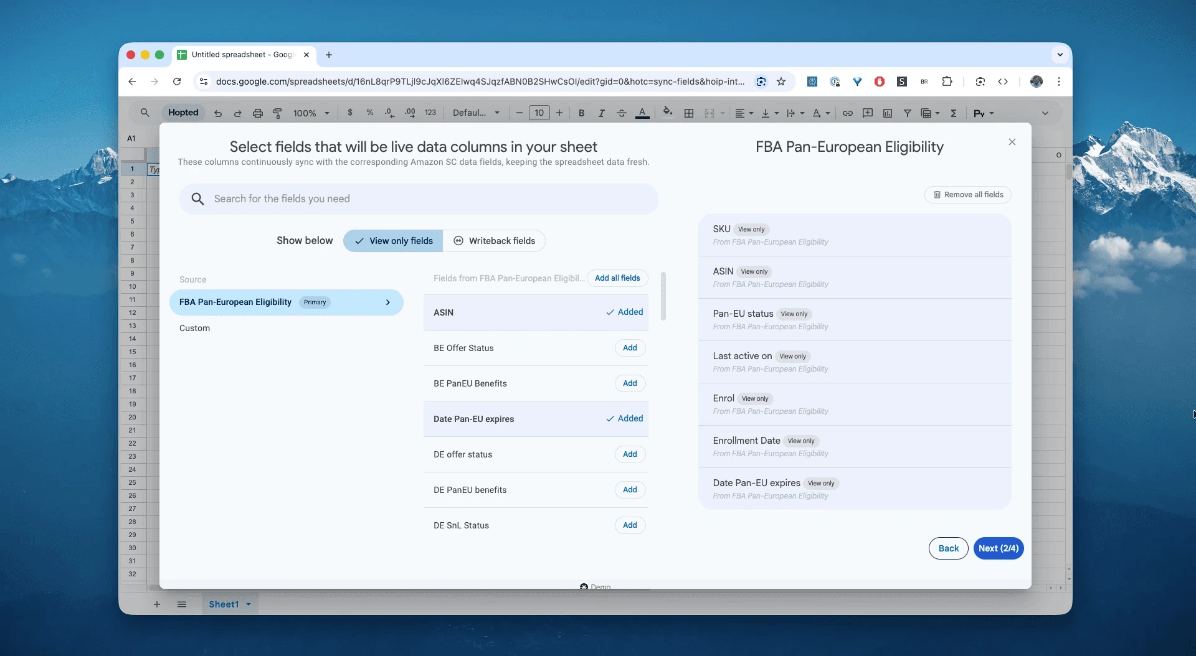Viewport: 1196px width, 656px height.
Task: Toggle bold formatting
Action: pyautogui.click(x=581, y=113)
